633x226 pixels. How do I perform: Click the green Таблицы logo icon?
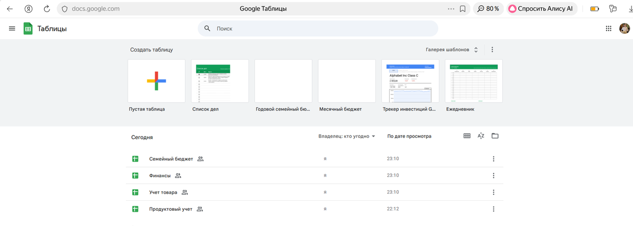pos(28,28)
